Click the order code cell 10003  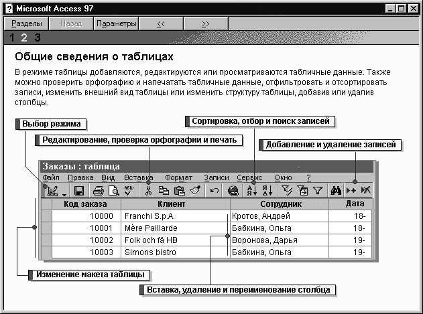(x=86, y=252)
